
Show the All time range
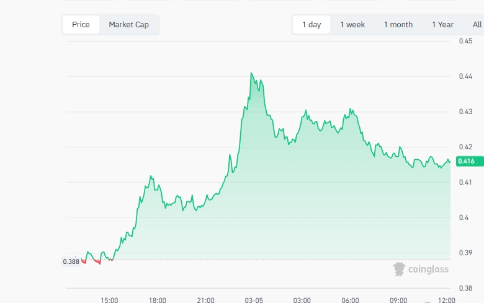coord(477,25)
